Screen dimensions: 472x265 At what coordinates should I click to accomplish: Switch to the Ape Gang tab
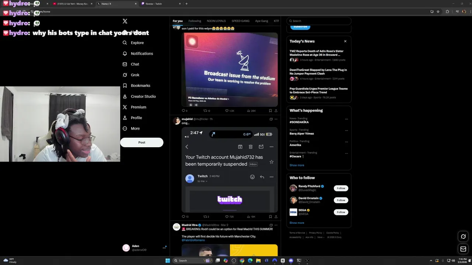click(x=261, y=21)
